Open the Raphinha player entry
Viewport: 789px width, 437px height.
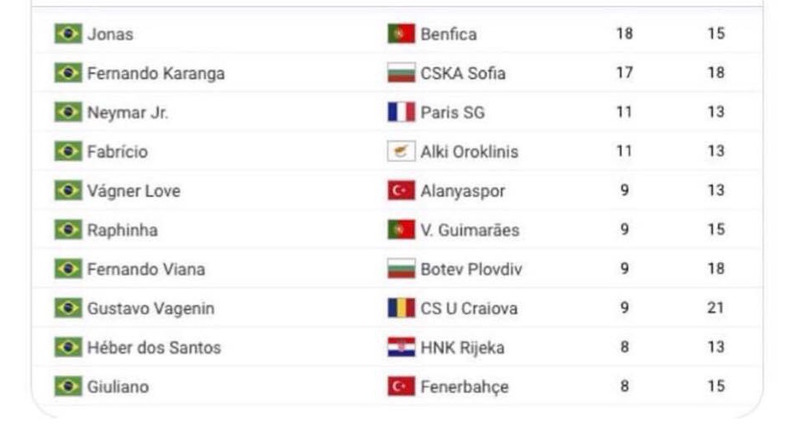[x=123, y=230]
